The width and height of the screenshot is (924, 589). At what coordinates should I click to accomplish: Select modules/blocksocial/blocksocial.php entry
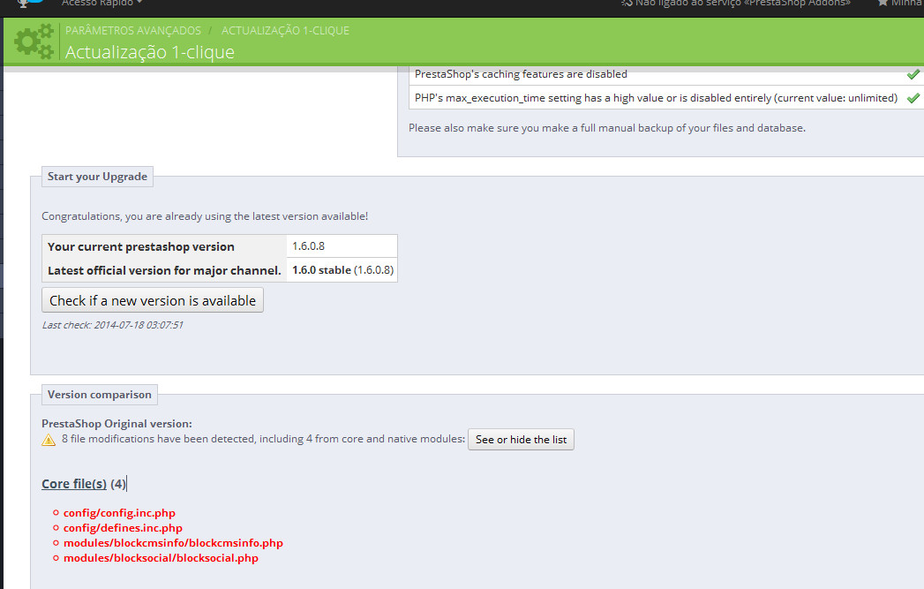click(x=161, y=558)
